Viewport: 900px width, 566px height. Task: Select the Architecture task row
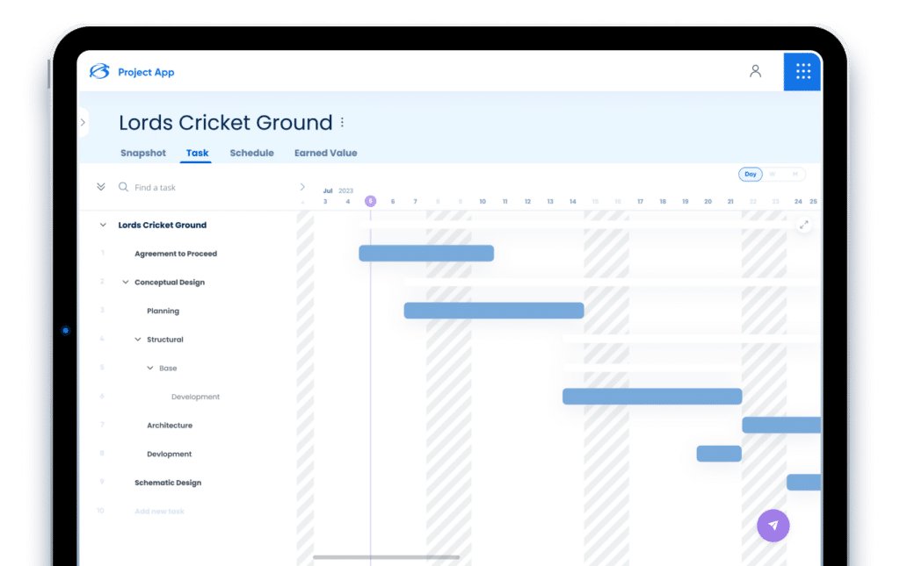170,425
